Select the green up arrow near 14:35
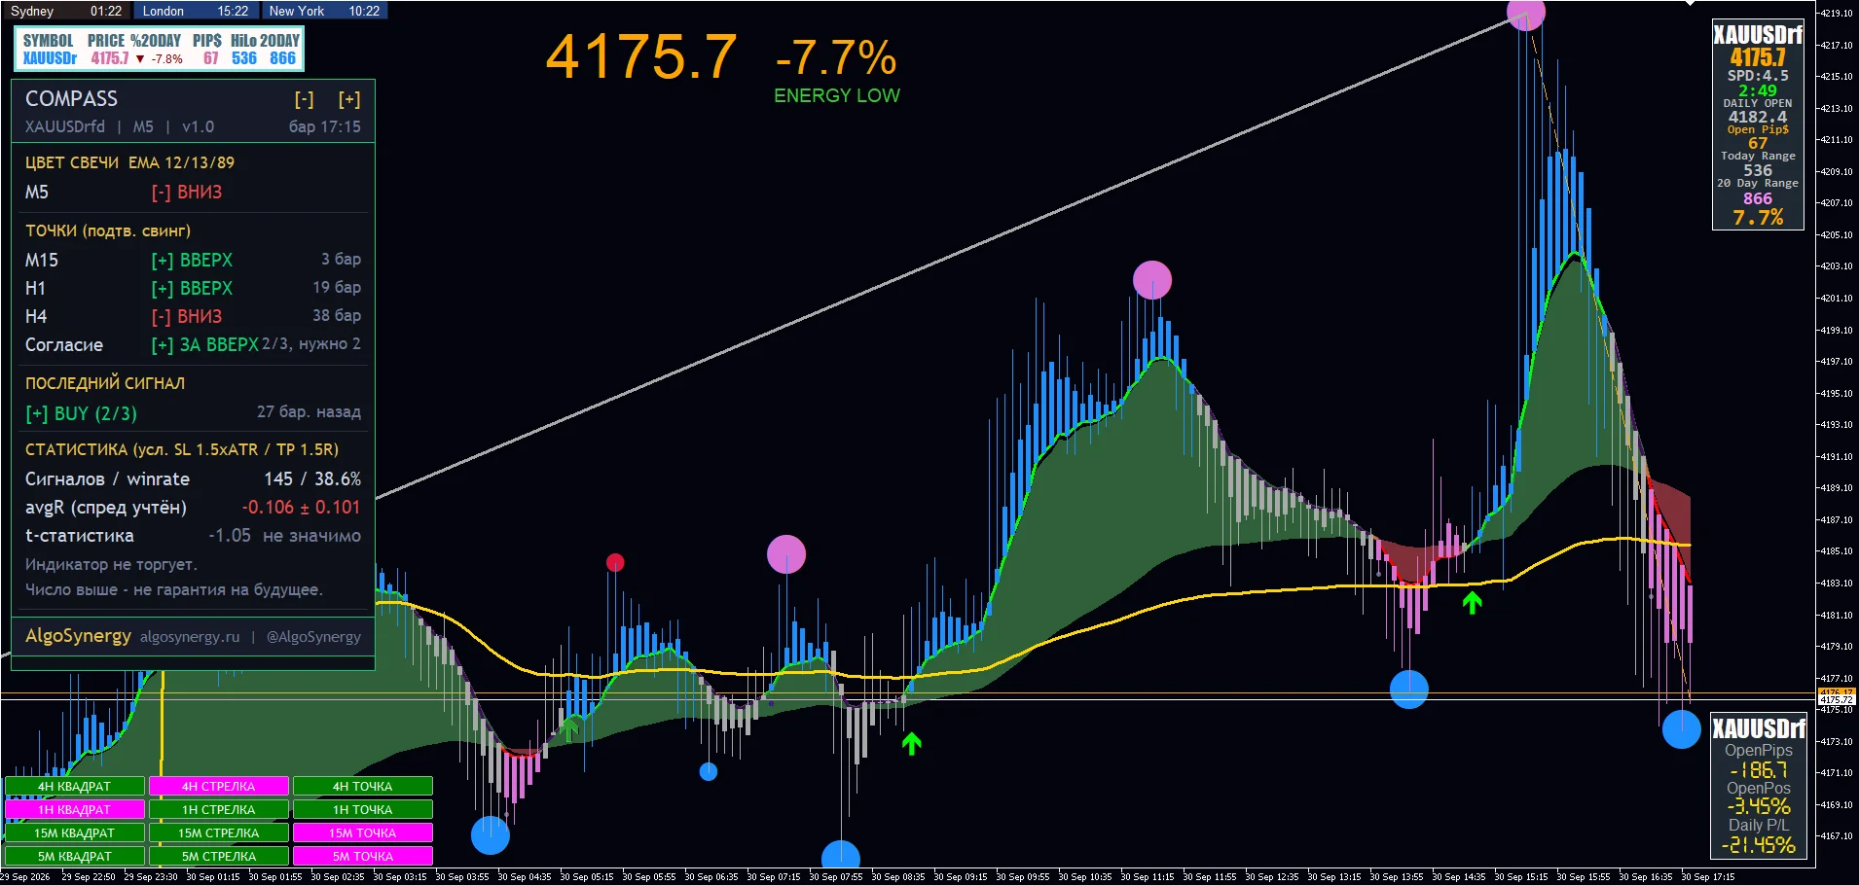Screen dimensions: 1859x885 [x=1472, y=603]
